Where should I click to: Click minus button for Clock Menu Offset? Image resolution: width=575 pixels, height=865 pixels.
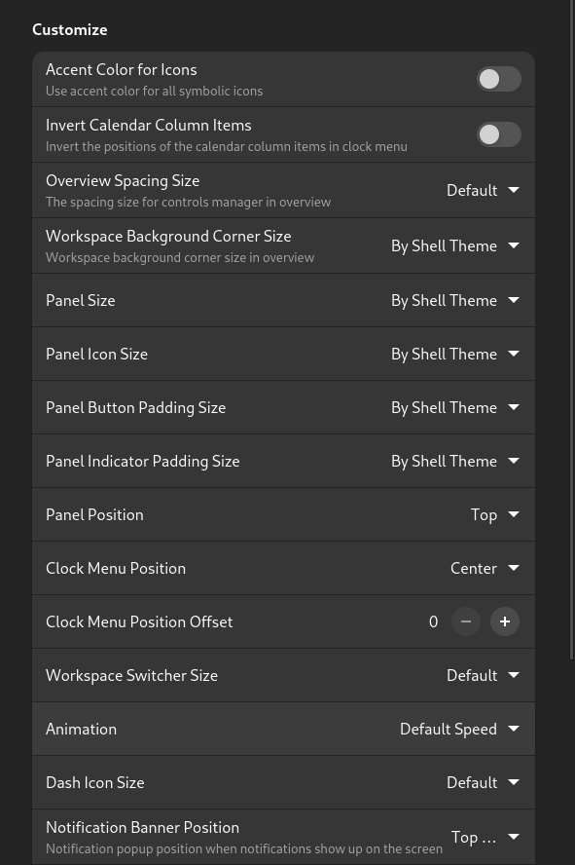[466, 621]
